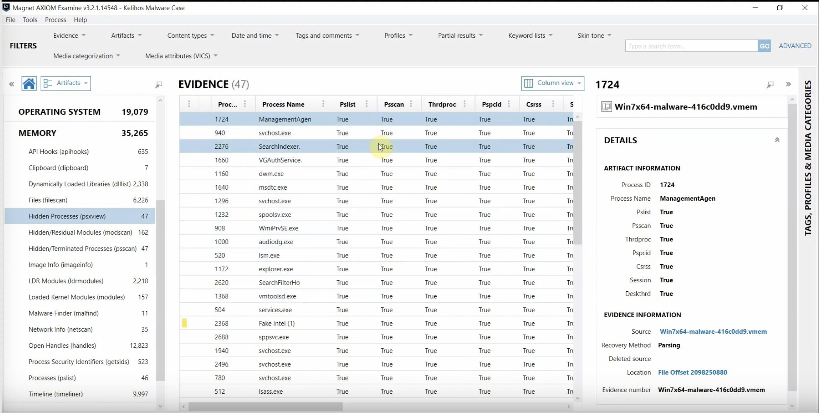This screenshot has width=819, height=413.
Task: Click the left pane vertical scrollbar
Action: click(160, 291)
